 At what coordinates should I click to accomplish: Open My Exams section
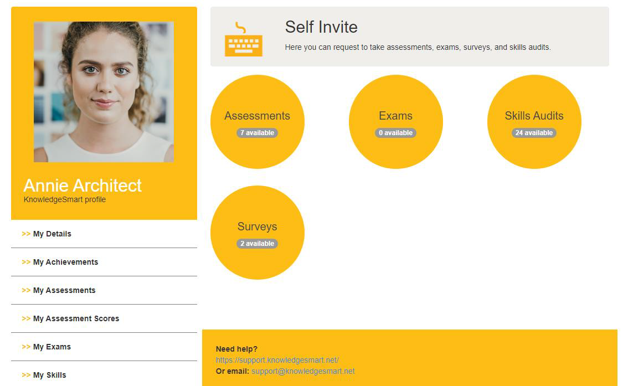[x=52, y=347]
